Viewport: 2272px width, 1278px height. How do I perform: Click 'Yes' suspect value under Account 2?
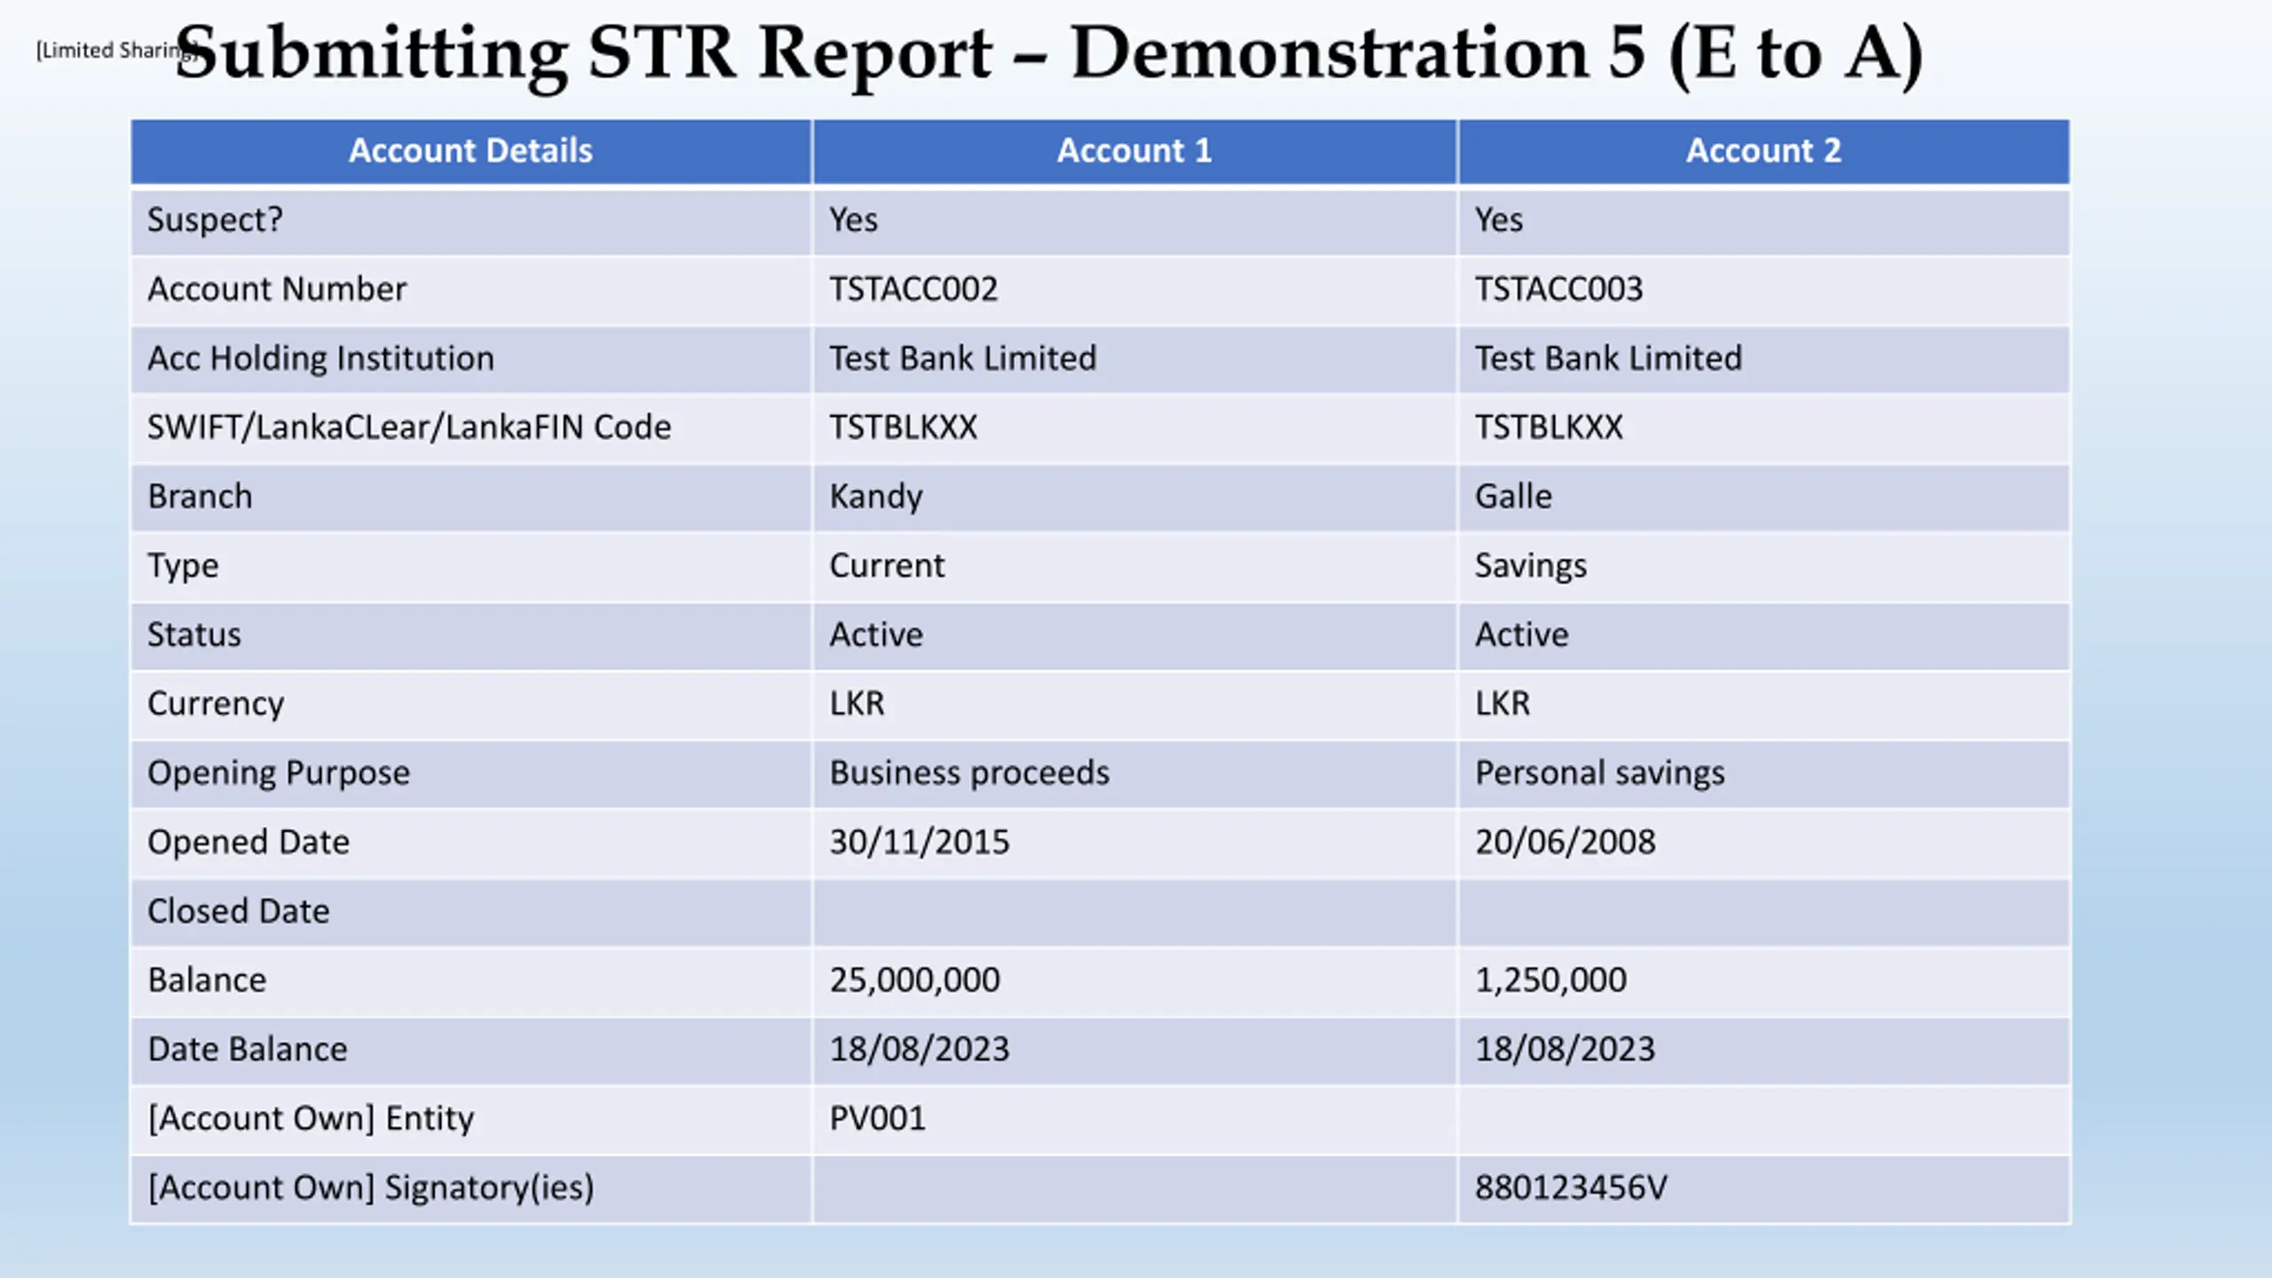(x=1498, y=220)
